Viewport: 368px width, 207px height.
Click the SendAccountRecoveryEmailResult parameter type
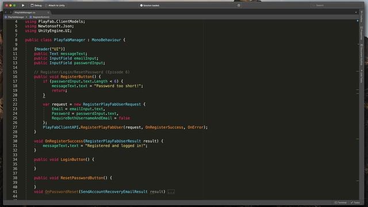point(114,191)
